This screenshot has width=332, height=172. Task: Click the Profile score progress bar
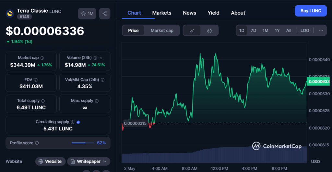pyautogui.click(x=83, y=143)
